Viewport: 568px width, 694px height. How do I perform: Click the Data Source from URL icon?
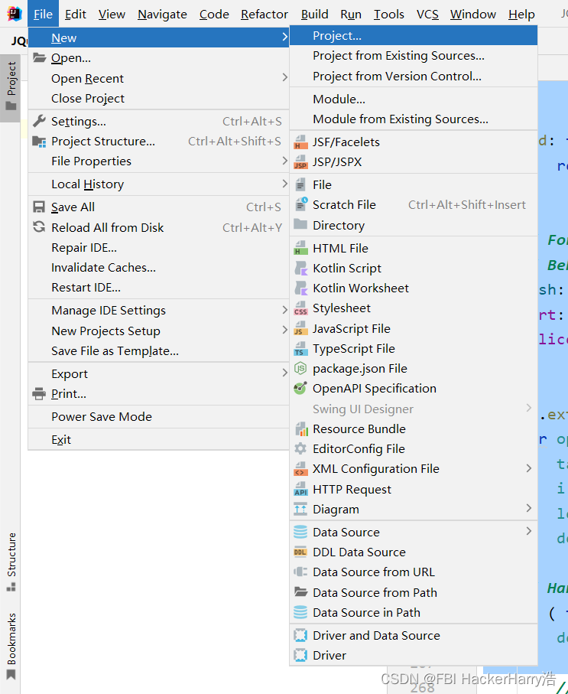[300, 572]
